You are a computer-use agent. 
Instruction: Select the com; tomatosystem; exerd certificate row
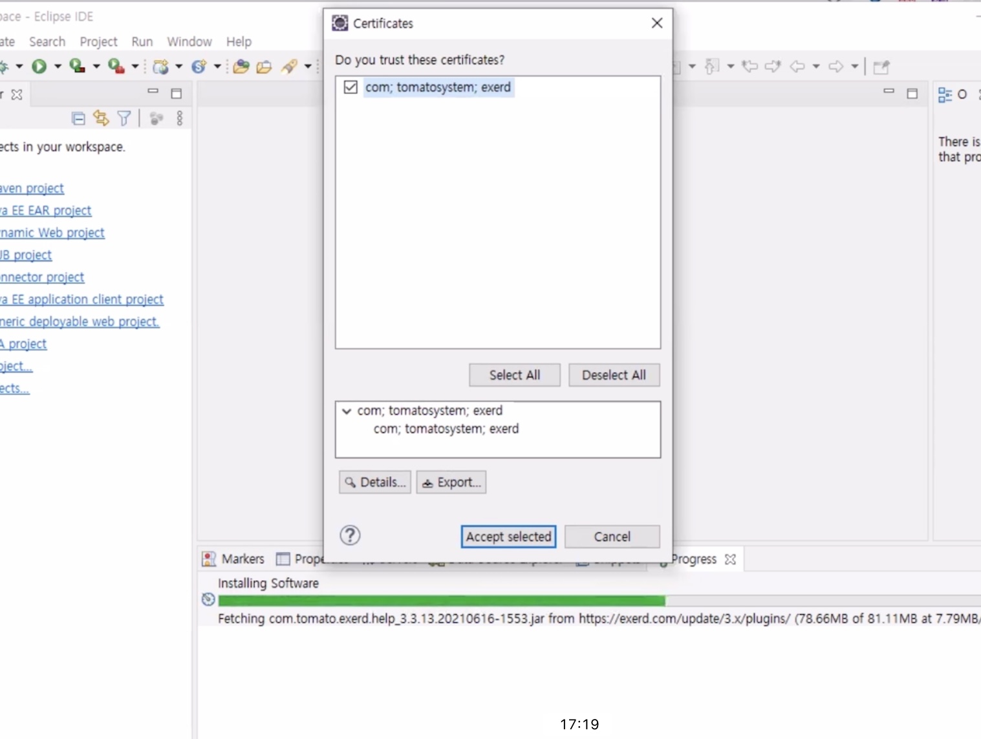(438, 87)
